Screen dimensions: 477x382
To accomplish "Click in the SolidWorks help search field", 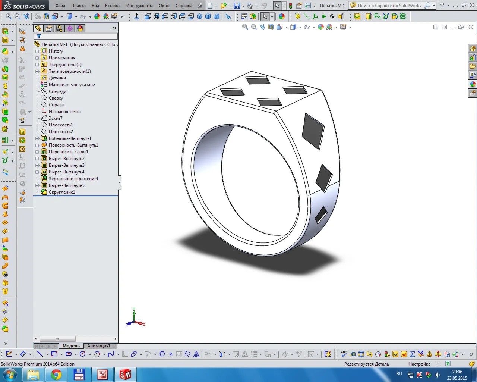I will 389,6.
